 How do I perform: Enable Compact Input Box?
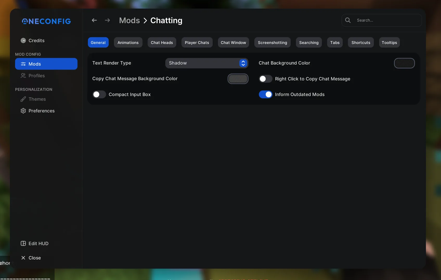coord(99,94)
